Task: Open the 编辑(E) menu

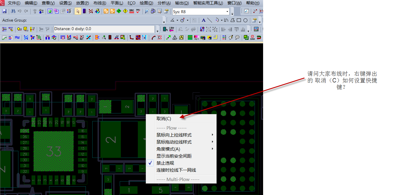Action: [x=31, y=3]
